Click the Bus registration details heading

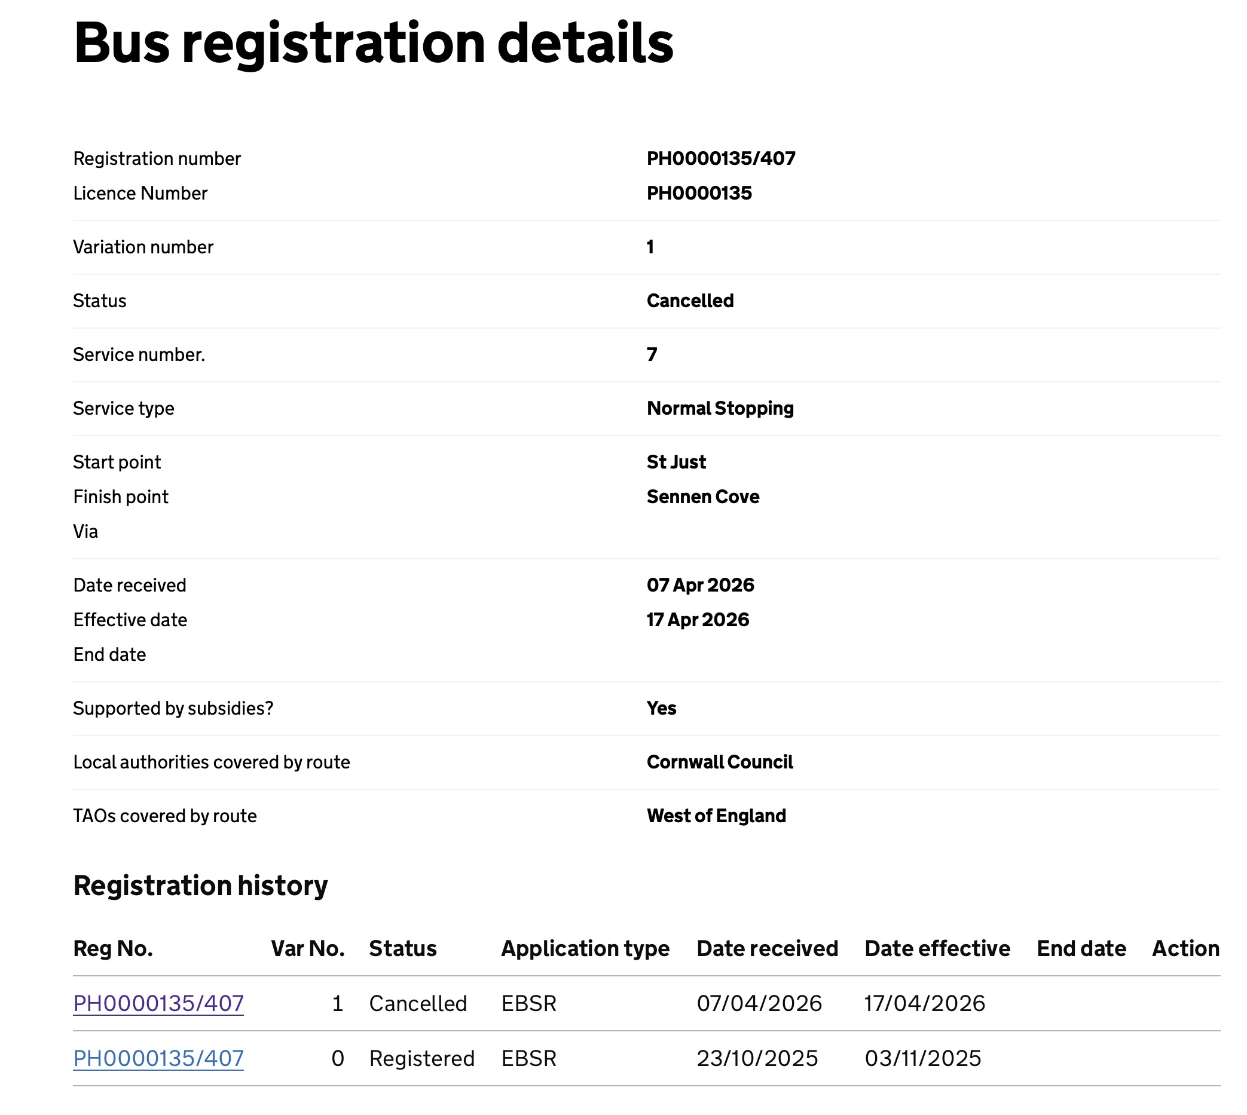373,43
